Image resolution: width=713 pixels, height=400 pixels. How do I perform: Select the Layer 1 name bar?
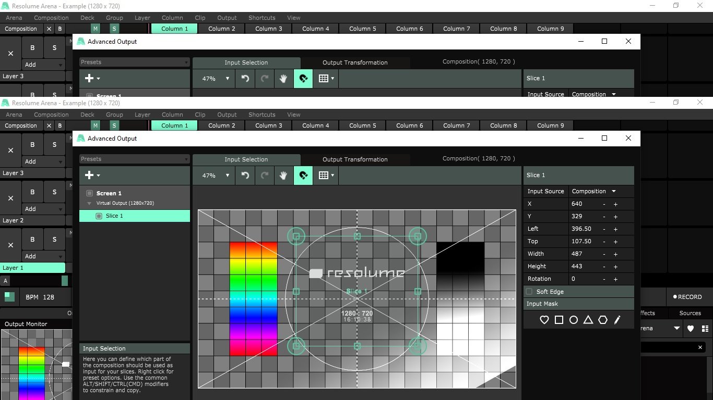coord(32,268)
